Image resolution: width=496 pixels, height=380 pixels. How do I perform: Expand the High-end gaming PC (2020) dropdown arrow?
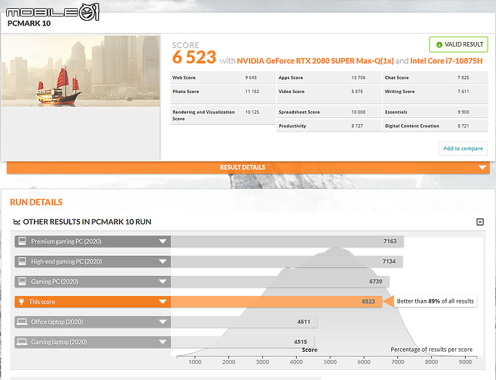(163, 261)
